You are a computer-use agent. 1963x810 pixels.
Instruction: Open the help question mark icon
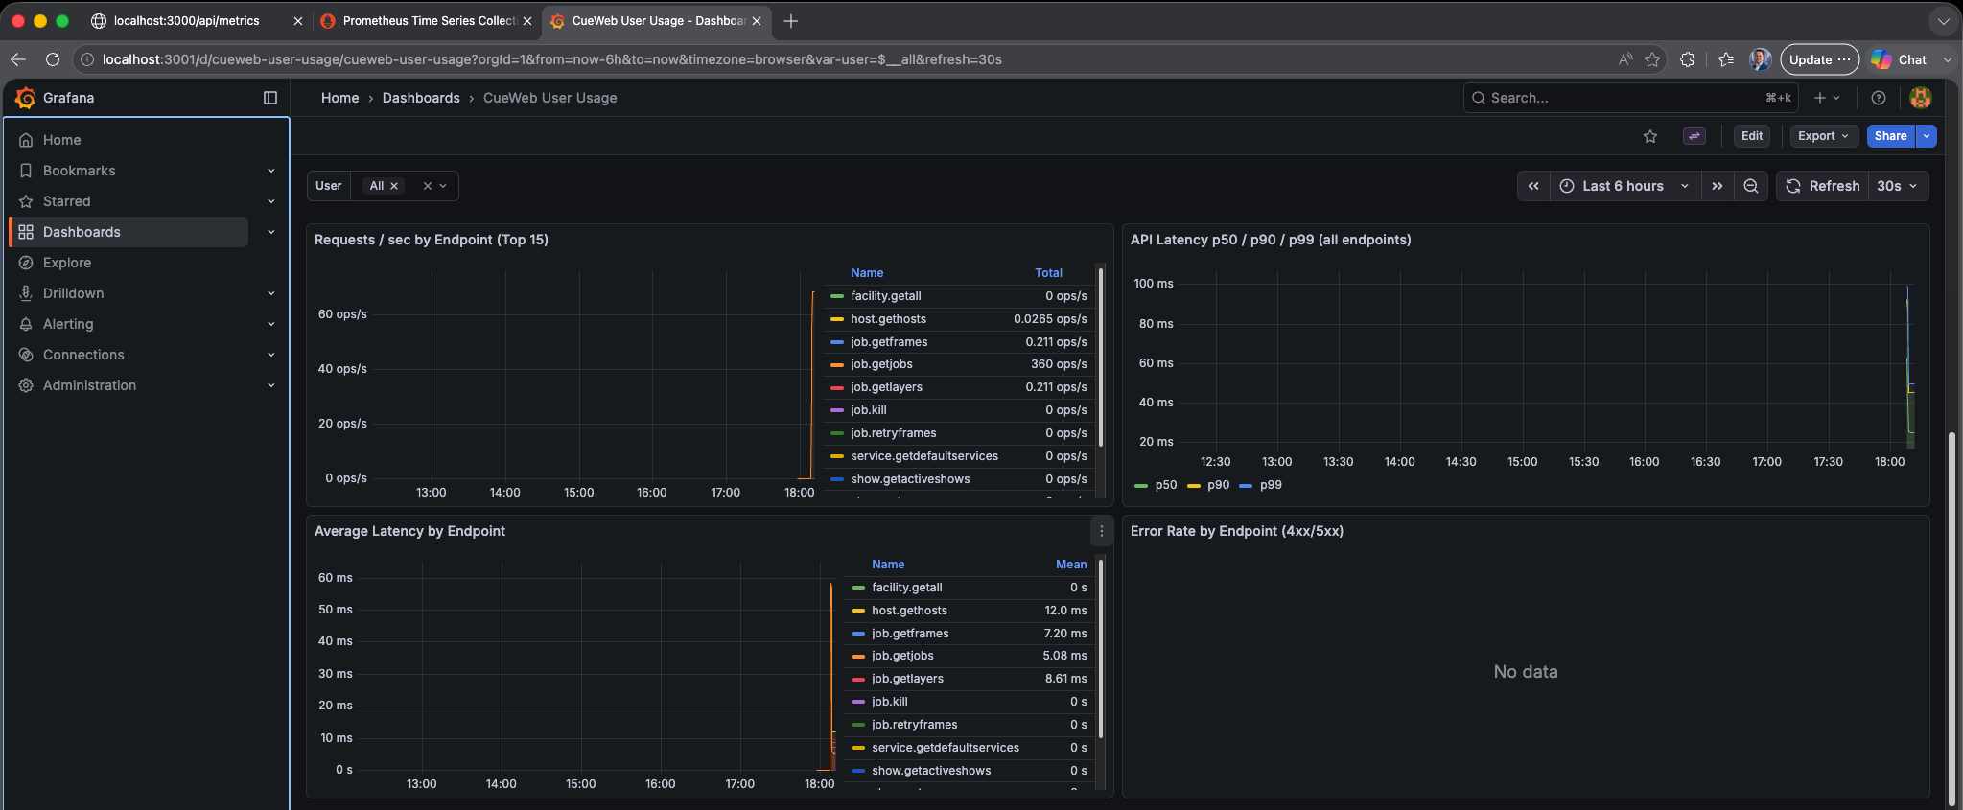pyautogui.click(x=1879, y=98)
